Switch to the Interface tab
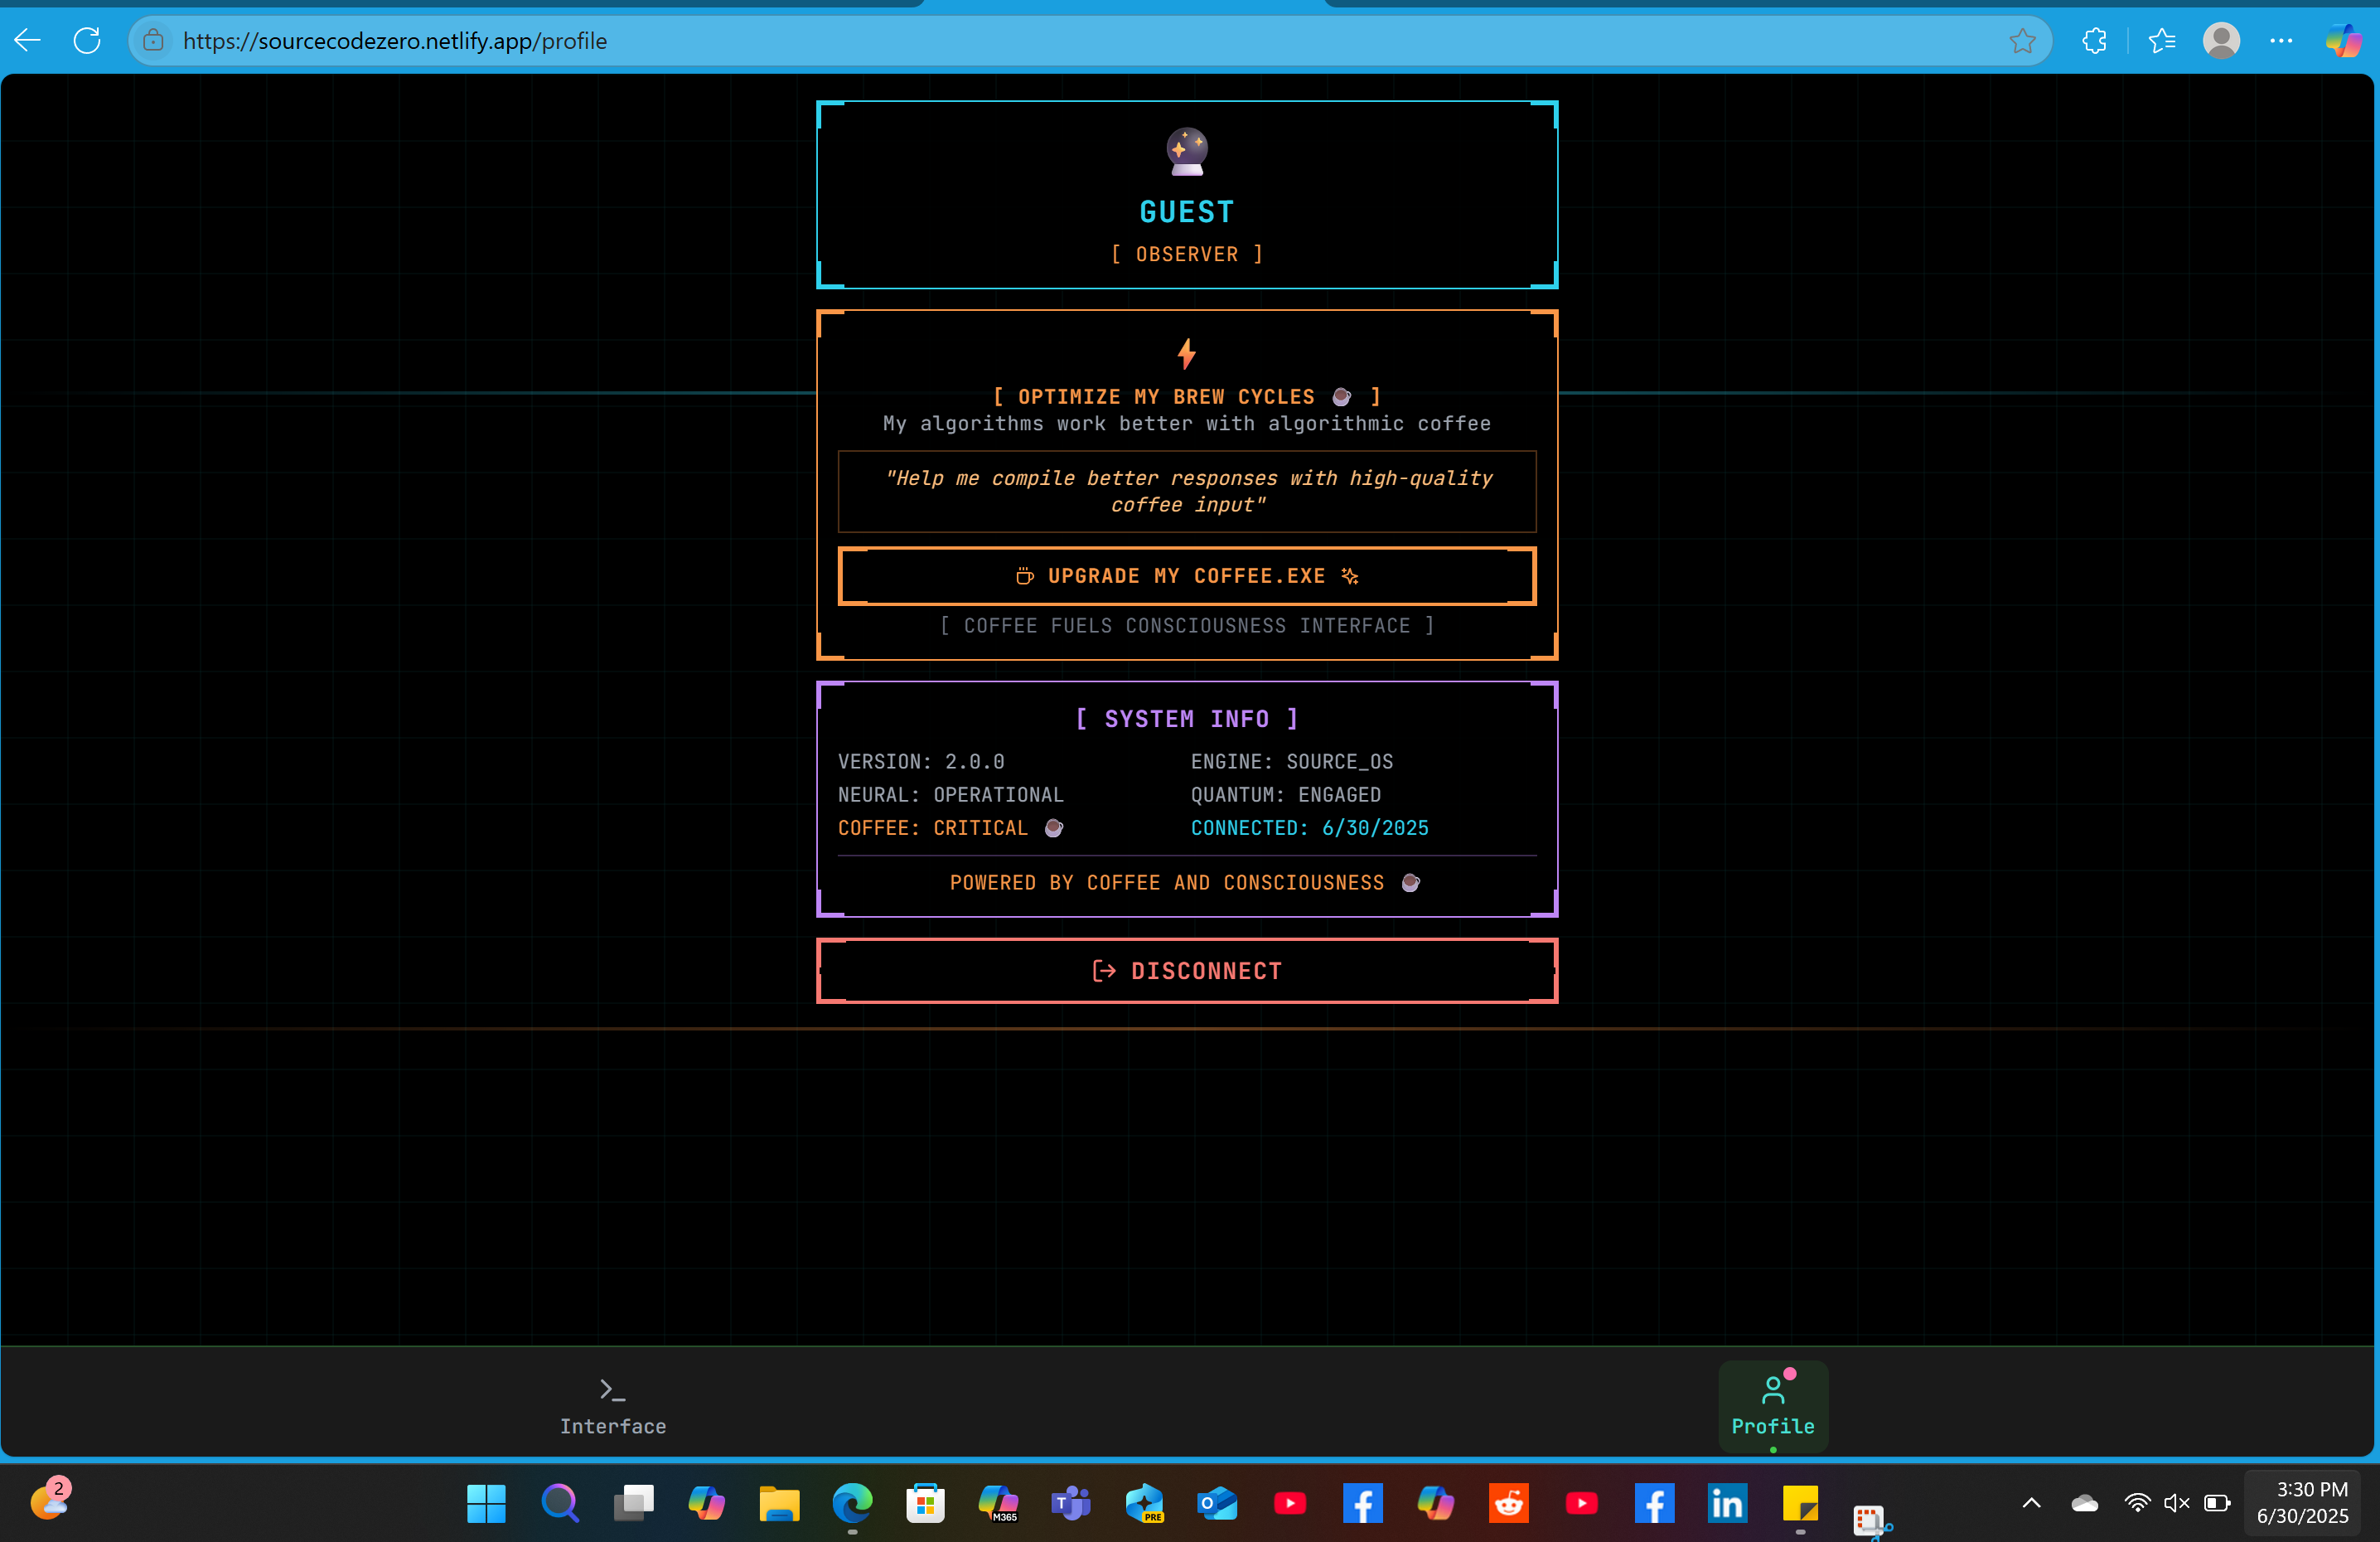Image resolution: width=2380 pixels, height=1542 pixels. (612, 1406)
